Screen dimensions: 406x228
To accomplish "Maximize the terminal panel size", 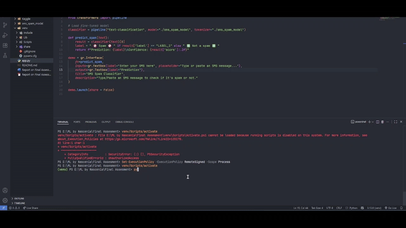I will tap(396, 122).
